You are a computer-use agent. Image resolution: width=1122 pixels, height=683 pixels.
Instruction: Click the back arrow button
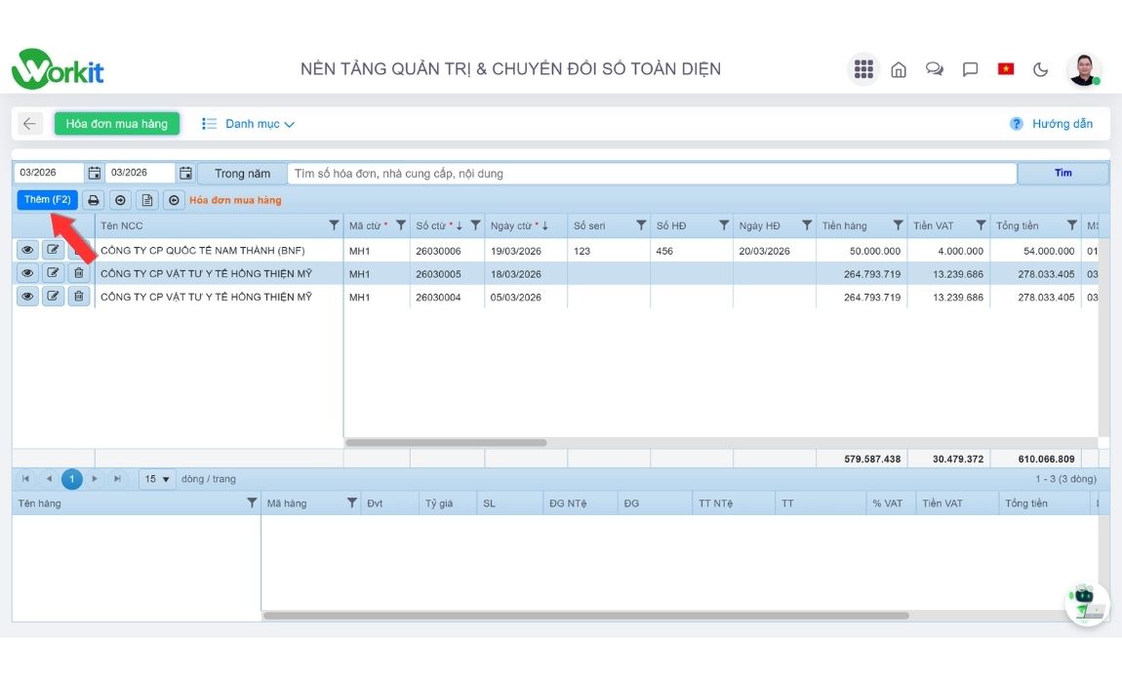[29, 124]
